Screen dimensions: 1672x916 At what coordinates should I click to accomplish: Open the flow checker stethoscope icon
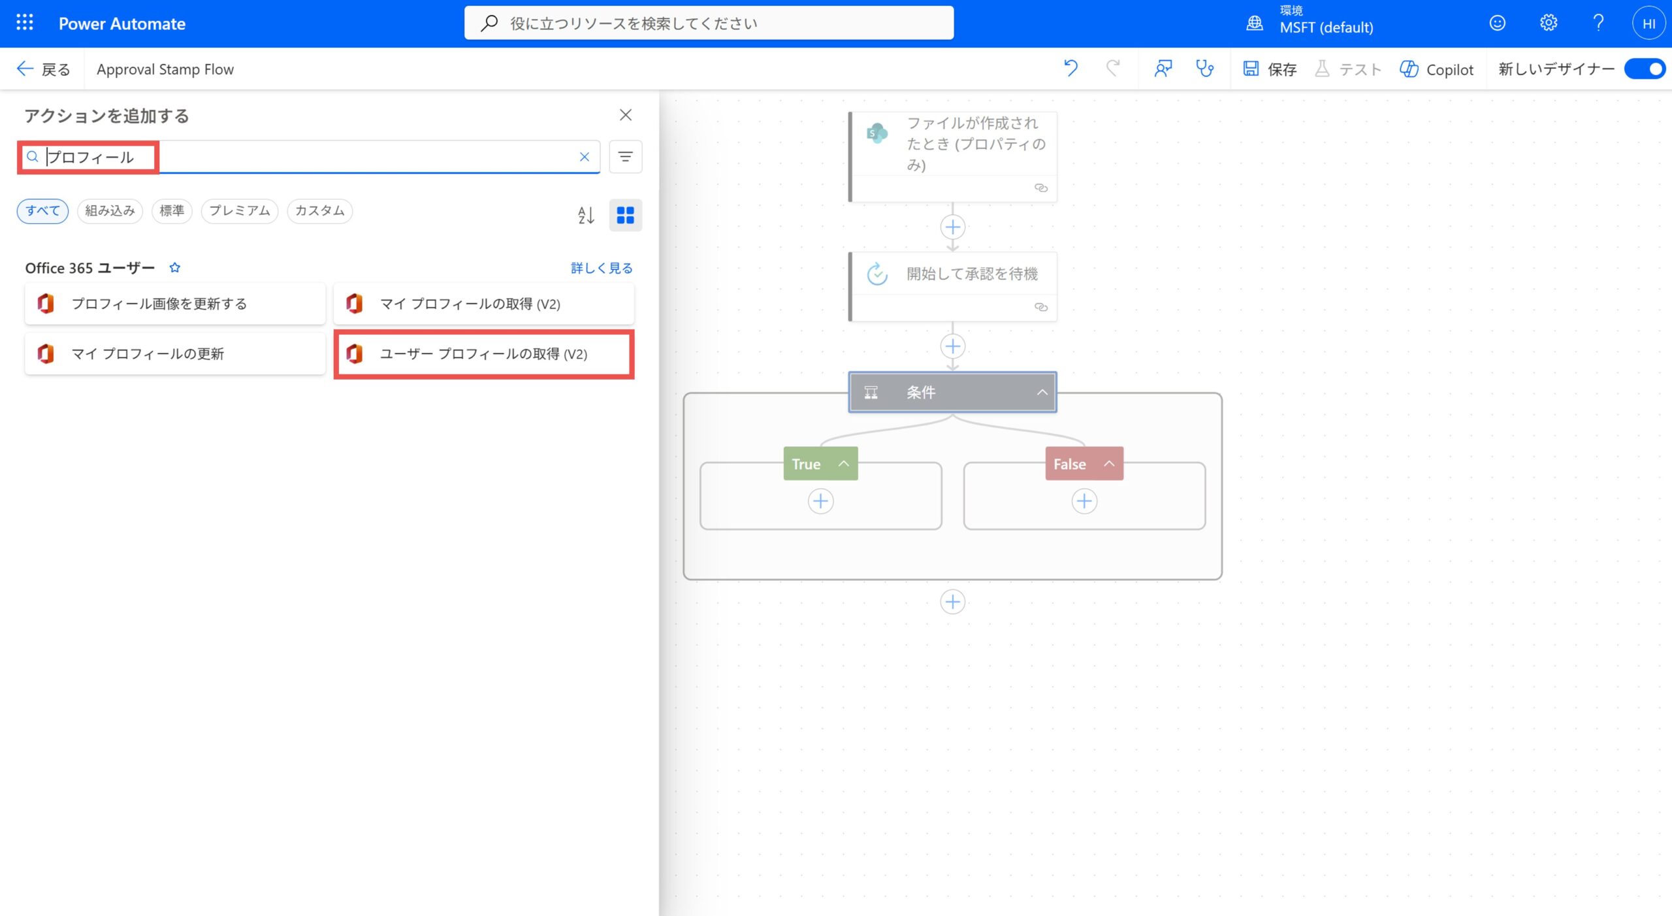click(1204, 69)
